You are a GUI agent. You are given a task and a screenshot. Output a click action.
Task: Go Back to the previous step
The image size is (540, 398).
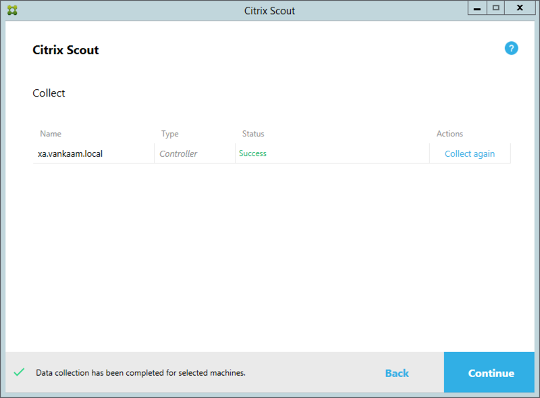pyautogui.click(x=397, y=373)
